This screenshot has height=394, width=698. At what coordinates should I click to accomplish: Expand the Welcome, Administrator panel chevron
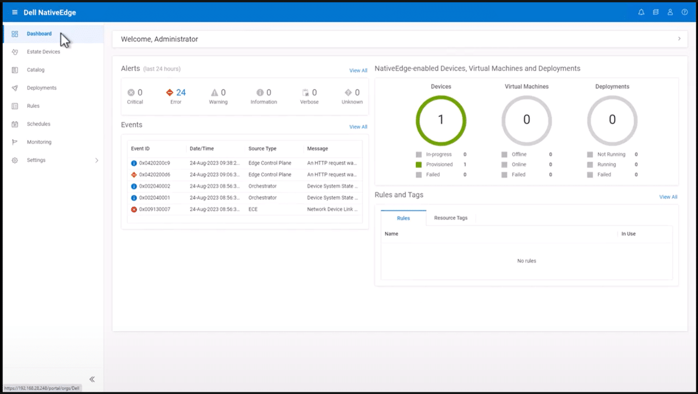tap(679, 39)
